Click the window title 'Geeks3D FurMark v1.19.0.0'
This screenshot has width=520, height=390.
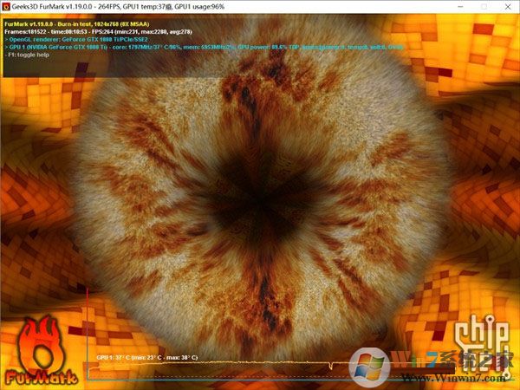click(x=118, y=6)
